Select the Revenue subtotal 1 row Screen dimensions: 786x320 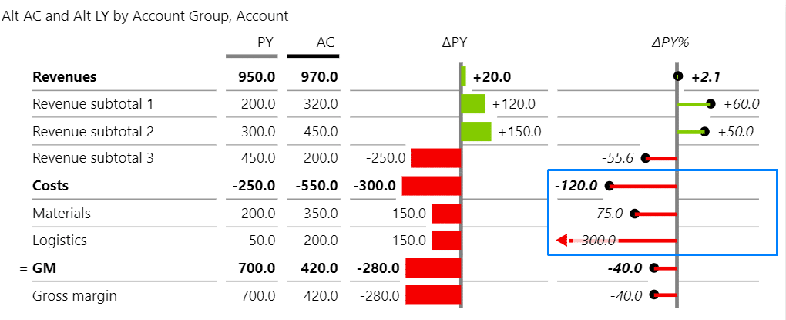point(92,104)
